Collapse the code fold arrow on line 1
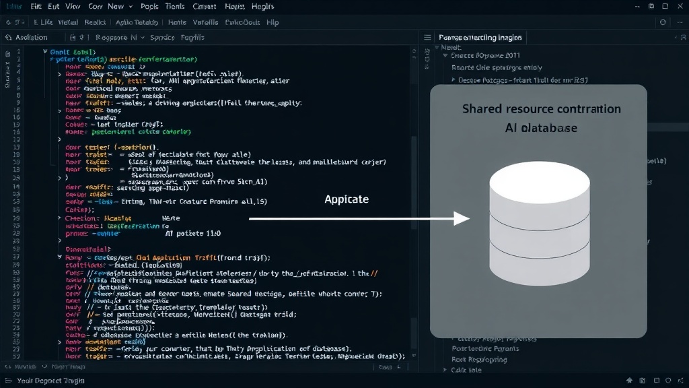689x388 pixels. click(45, 51)
